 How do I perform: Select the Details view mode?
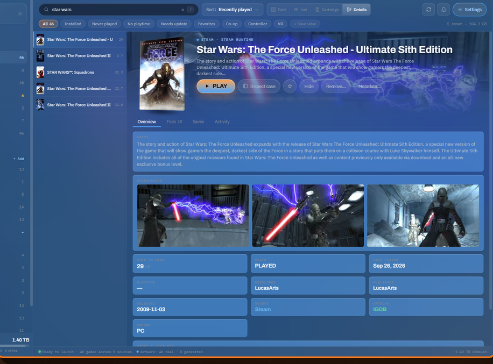pos(356,10)
